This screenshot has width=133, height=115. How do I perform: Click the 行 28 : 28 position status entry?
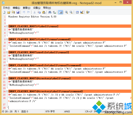[7, 112]
